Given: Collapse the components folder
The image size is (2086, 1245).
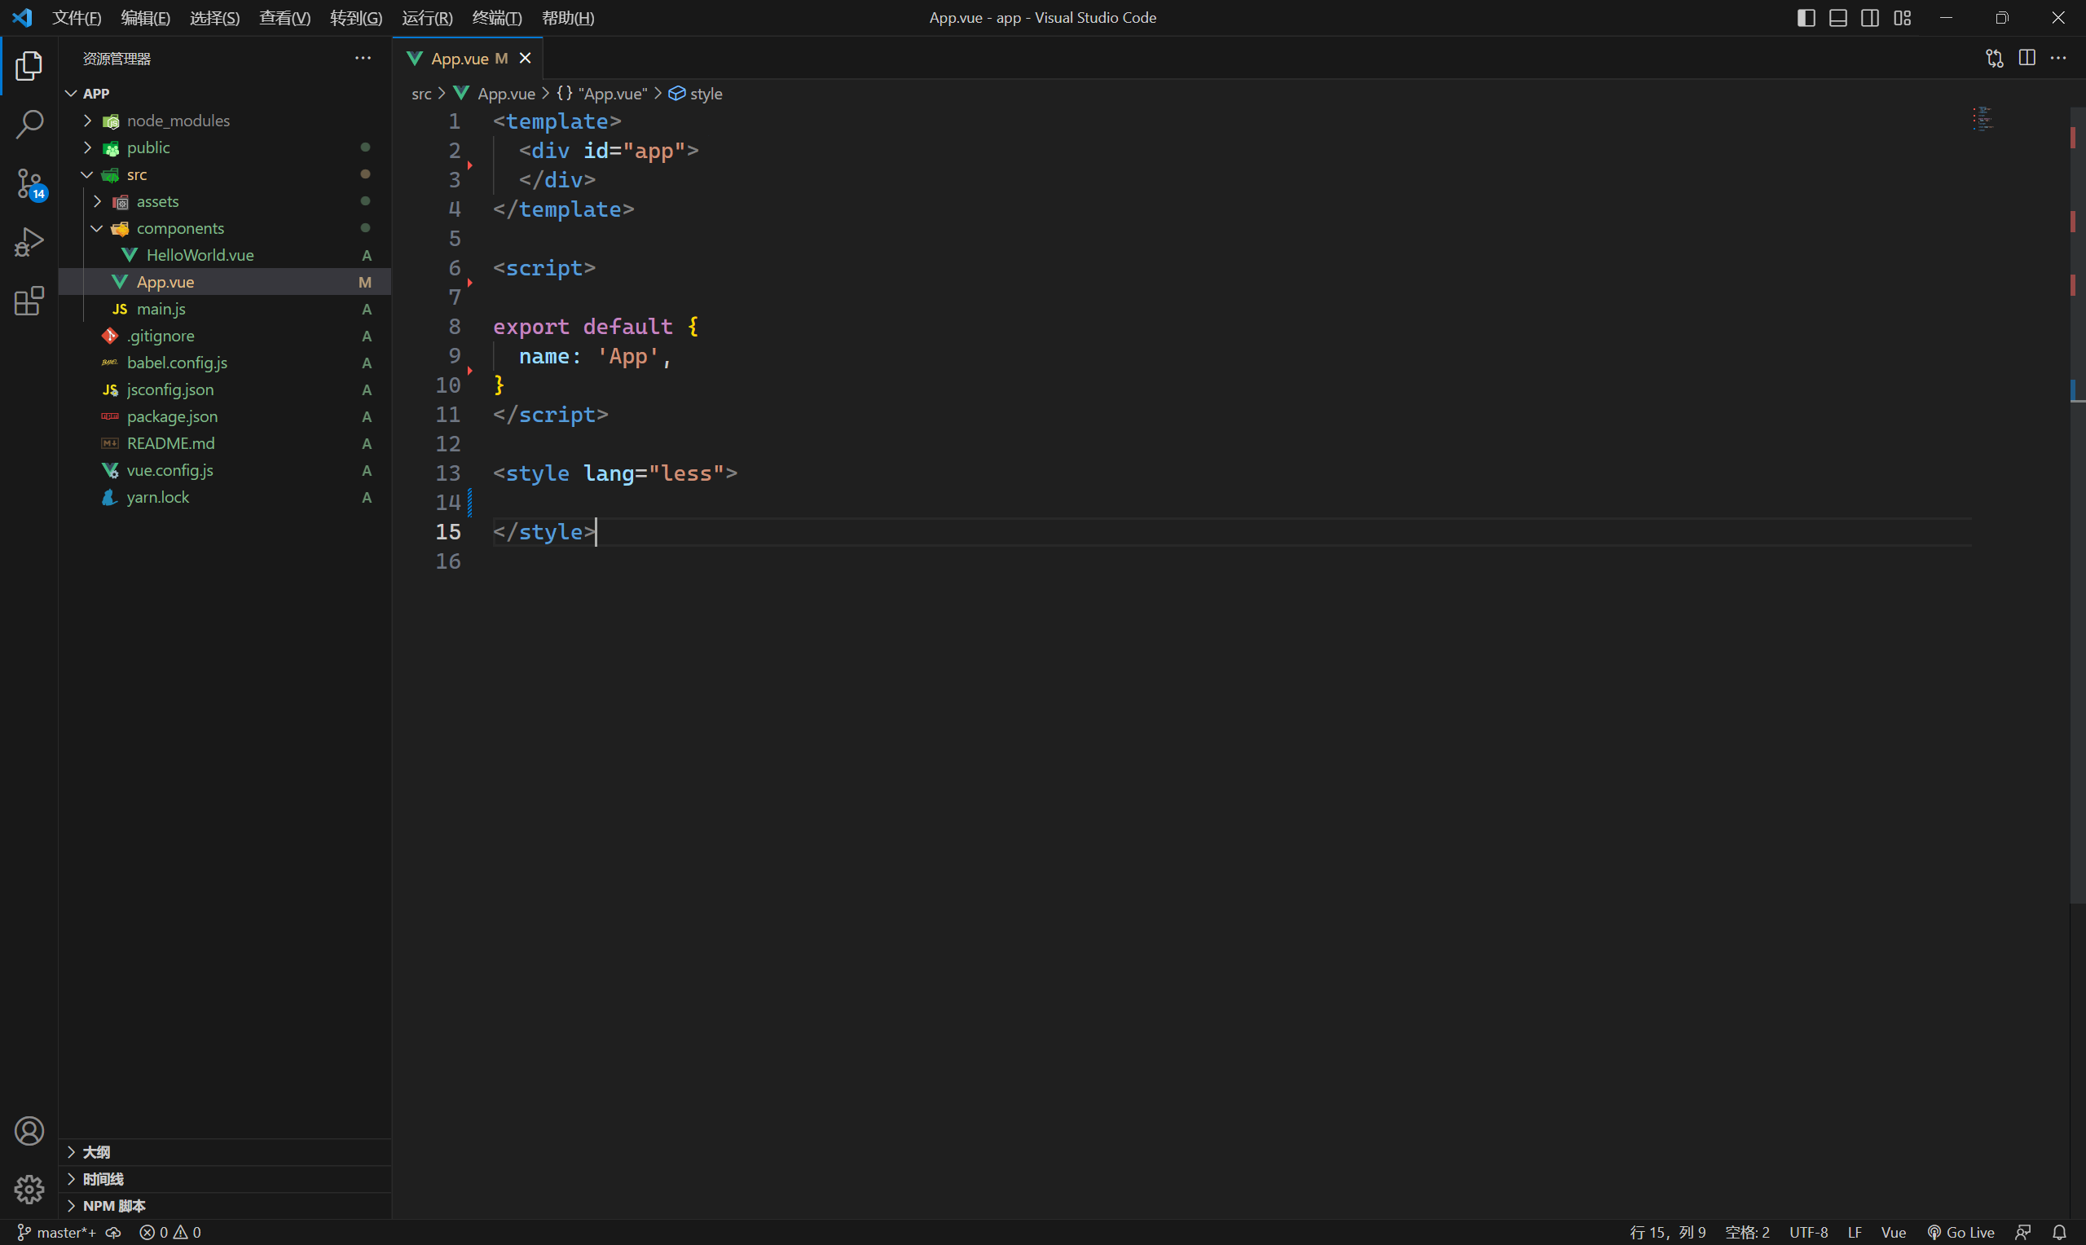Looking at the screenshot, I should pos(225,228).
